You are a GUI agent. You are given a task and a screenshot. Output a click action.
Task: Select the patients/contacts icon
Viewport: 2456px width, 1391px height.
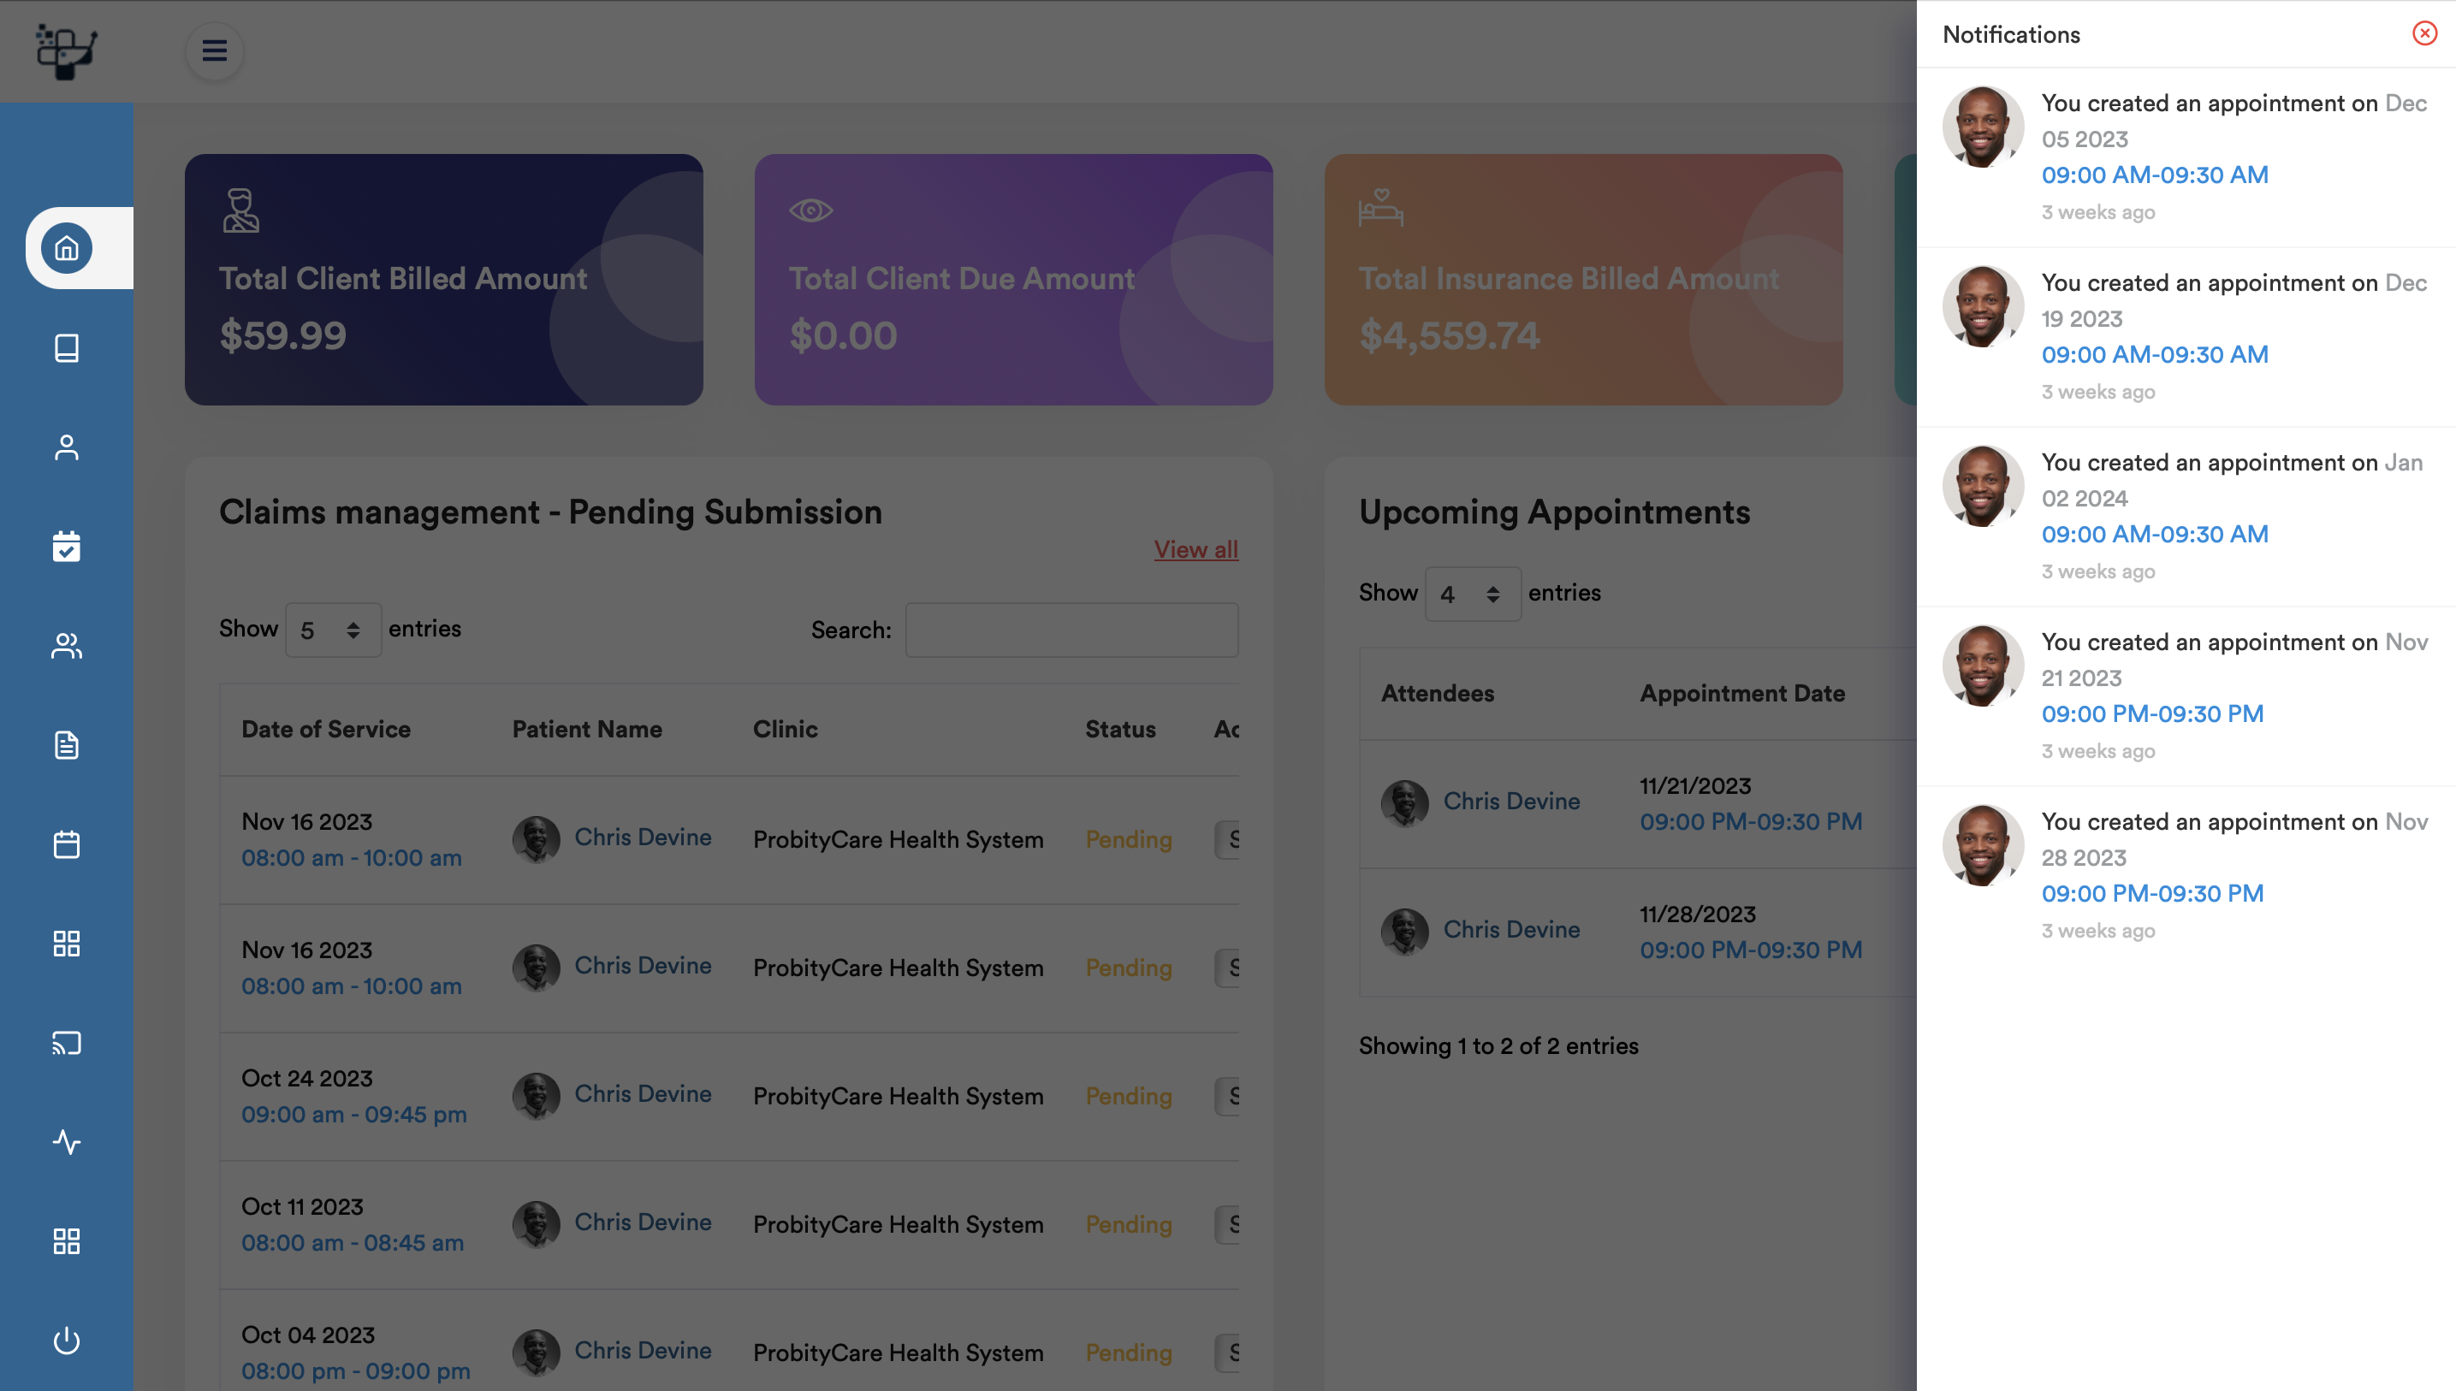68,644
